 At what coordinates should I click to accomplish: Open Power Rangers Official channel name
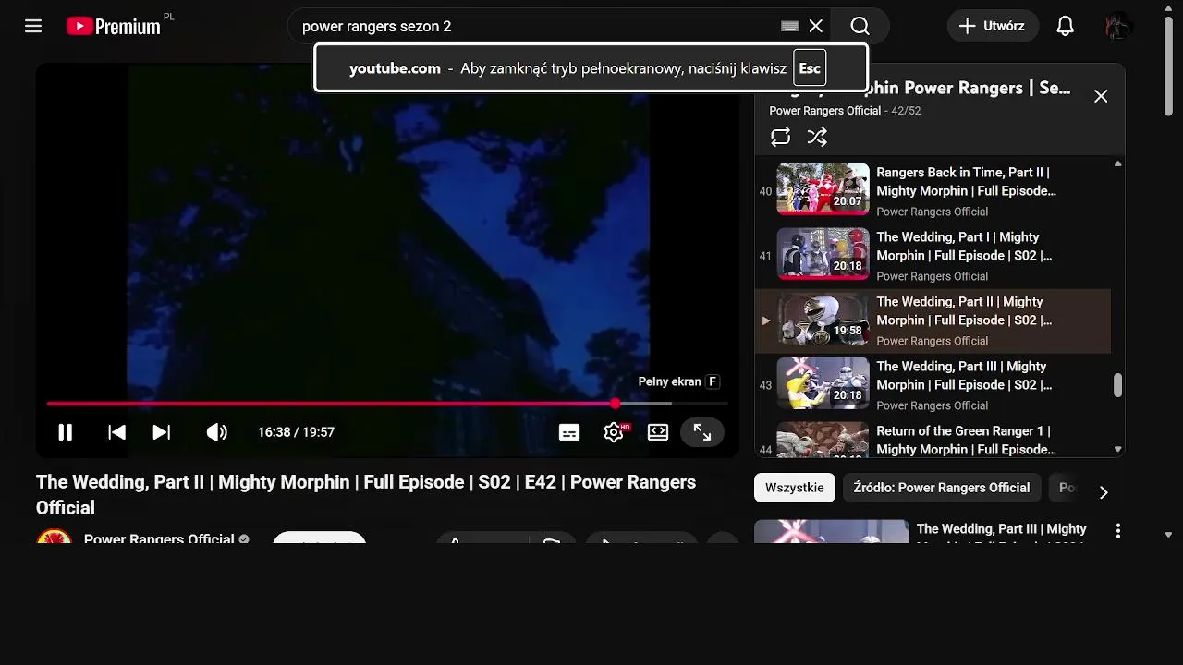pos(159,538)
